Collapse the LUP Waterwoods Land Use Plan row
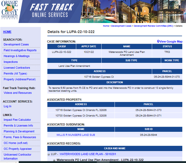 49,154
